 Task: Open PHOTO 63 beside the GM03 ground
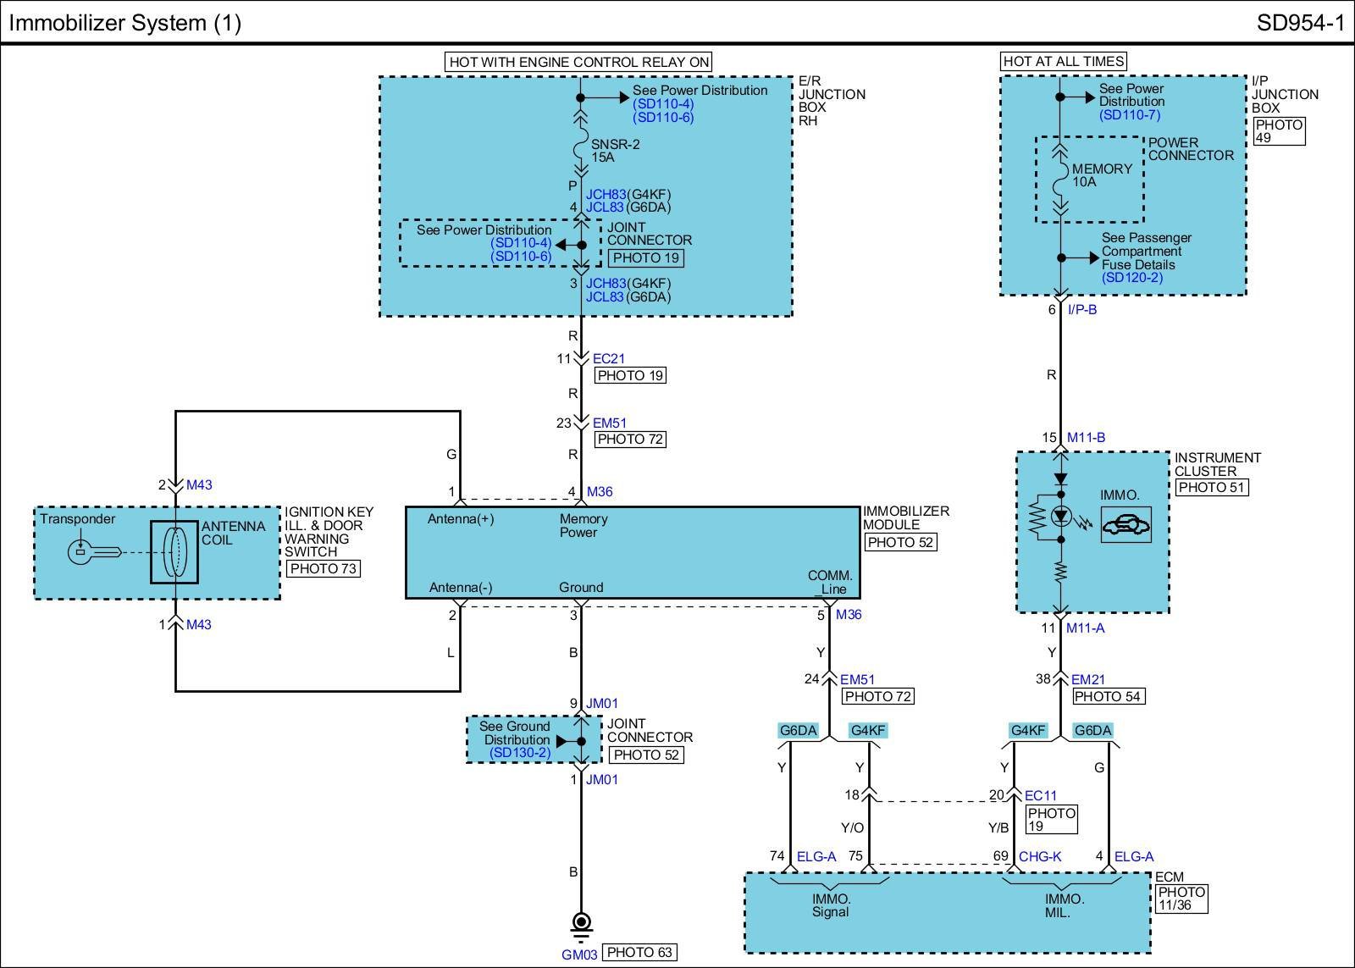point(639,953)
